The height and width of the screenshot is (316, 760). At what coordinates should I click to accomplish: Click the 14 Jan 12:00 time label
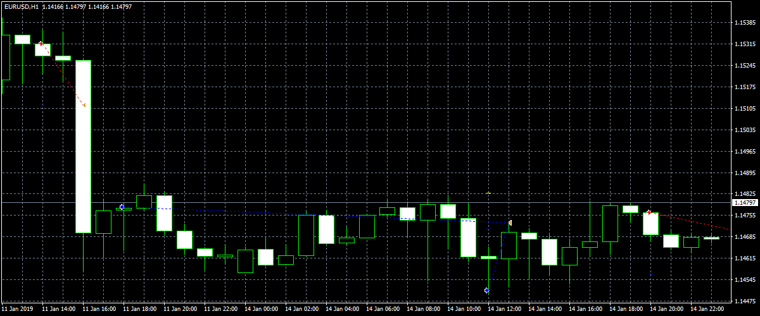tap(505, 310)
